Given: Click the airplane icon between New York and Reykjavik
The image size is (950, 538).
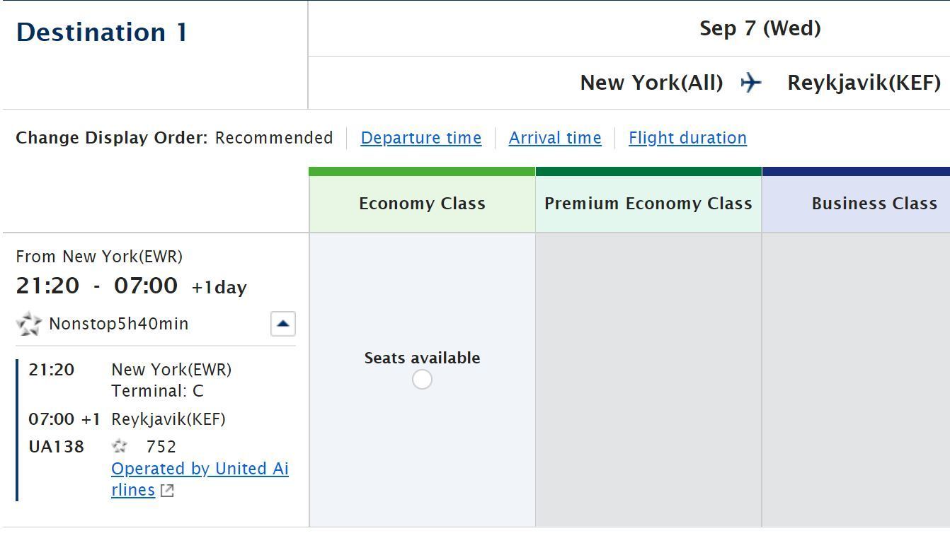Looking at the screenshot, I should pos(751,83).
